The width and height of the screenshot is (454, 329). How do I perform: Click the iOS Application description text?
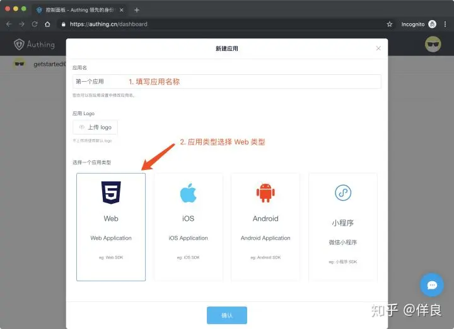pyautogui.click(x=188, y=238)
